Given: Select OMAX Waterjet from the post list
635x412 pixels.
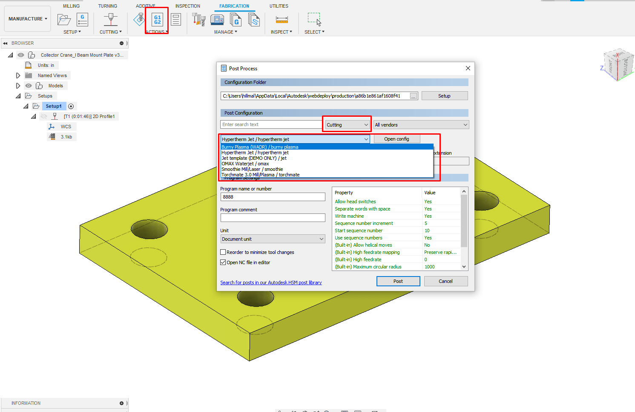Looking at the screenshot, I should (245, 163).
